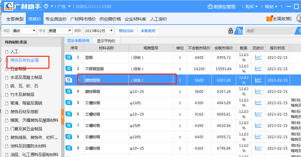Image resolution: width=301 pixels, height=157 pixels.
Task: Click 信 badge in row 5
Action: (x=69, y=103)
